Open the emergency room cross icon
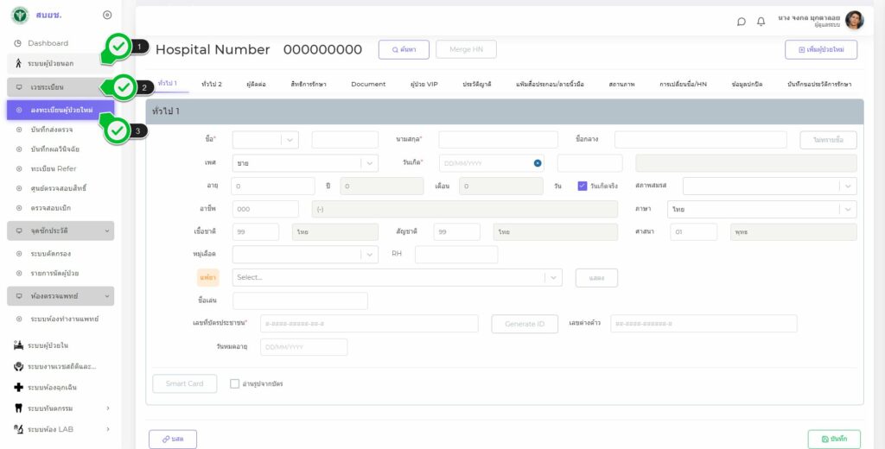The height and width of the screenshot is (449, 885). [18, 387]
